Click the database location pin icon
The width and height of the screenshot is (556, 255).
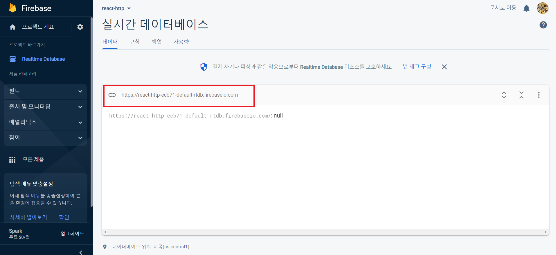(105, 247)
